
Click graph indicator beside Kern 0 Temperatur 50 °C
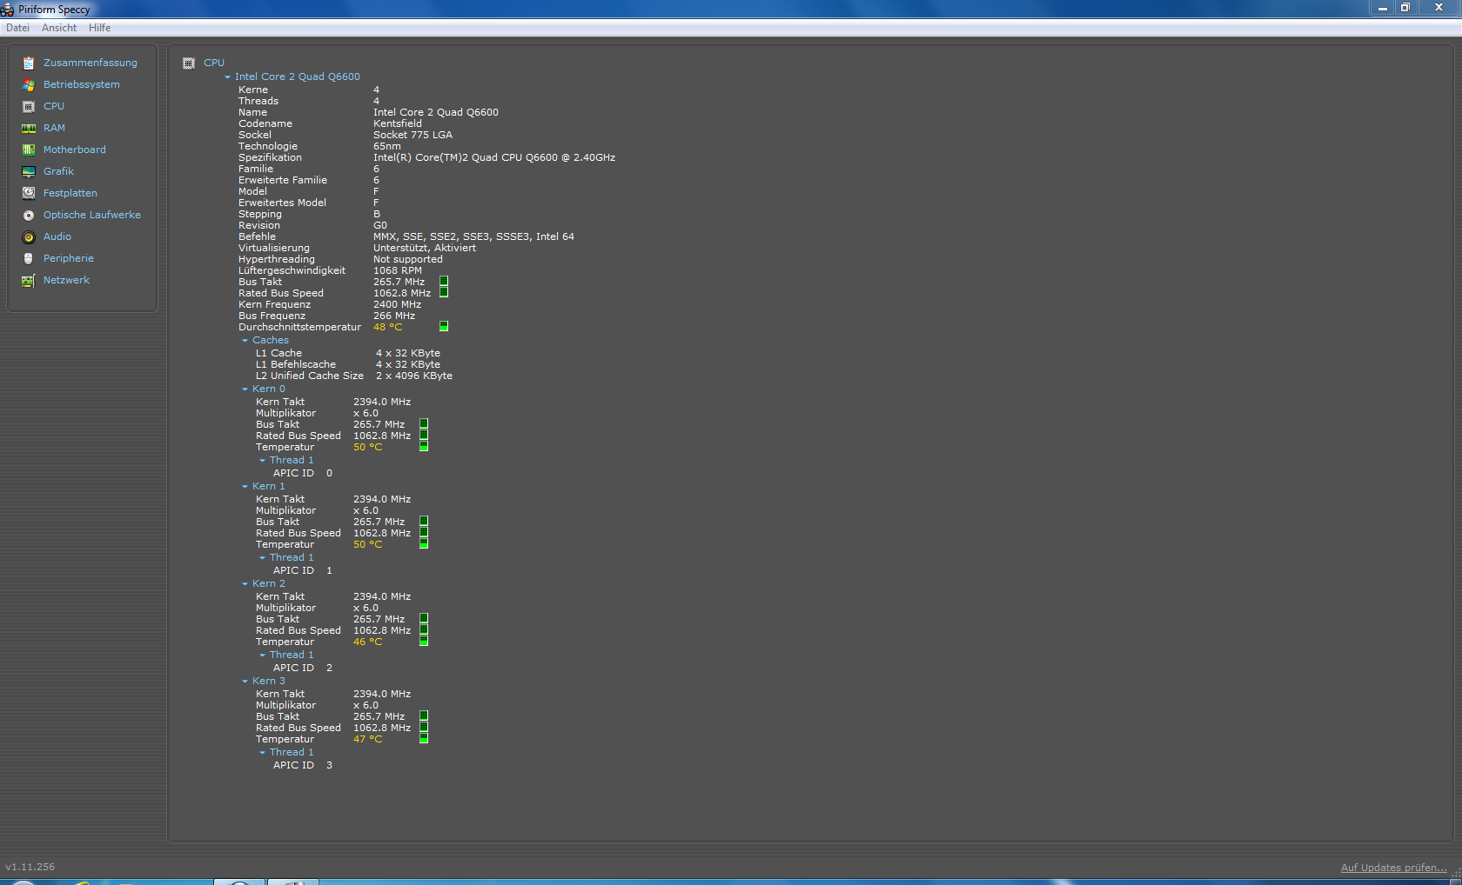424,447
